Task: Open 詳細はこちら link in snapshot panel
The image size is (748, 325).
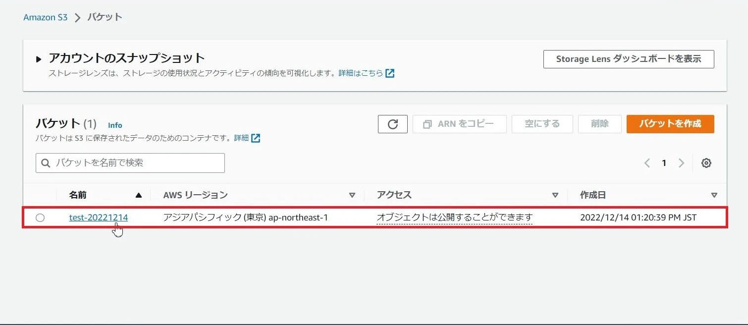Action: click(x=361, y=73)
